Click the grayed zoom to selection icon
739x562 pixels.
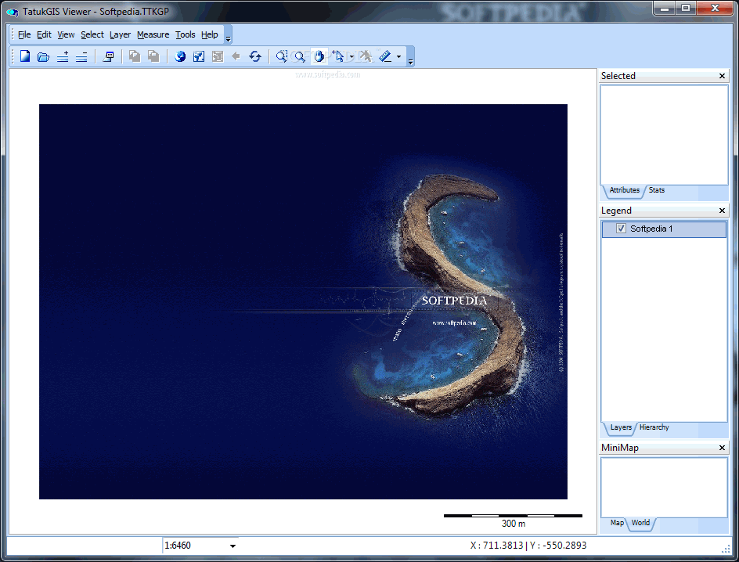218,56
